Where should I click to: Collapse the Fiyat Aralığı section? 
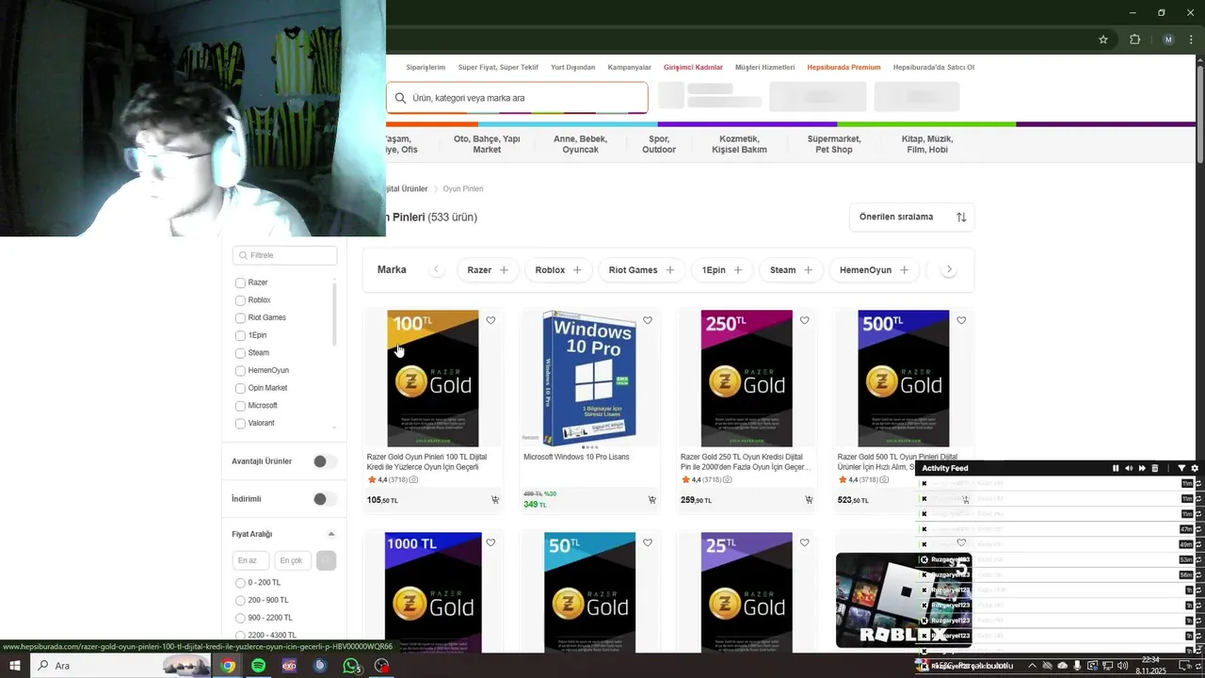pos(331,534)
